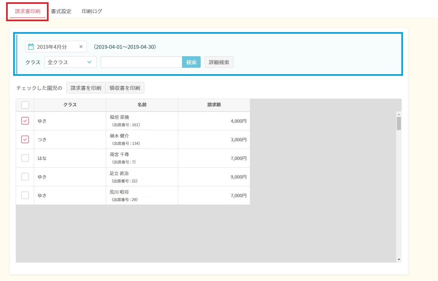Select the name 植木 健介
Viewport: 438px width, 281px height.
click(119, 136)
